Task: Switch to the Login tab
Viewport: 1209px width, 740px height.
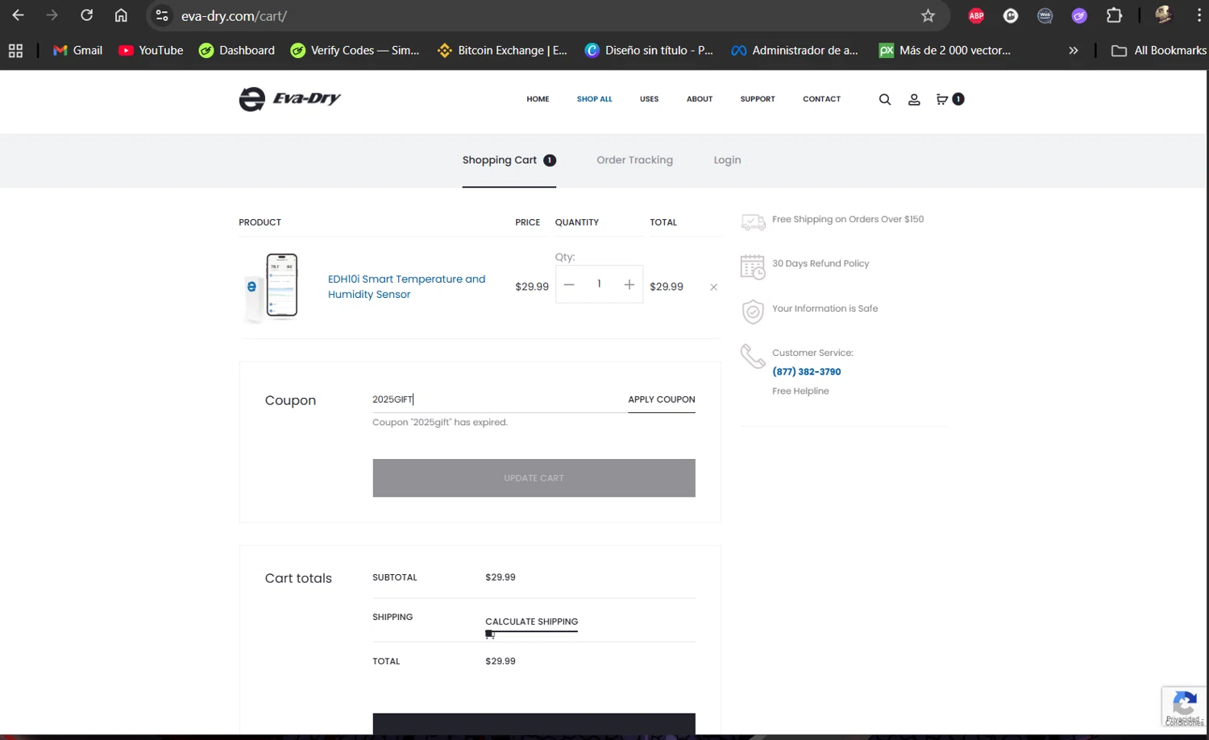Action: tap(727, 160)
